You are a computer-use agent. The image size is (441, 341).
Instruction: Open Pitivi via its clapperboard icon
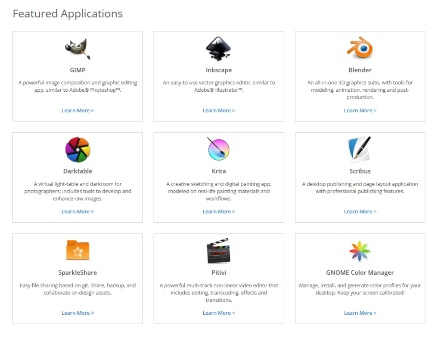point(218,251)
